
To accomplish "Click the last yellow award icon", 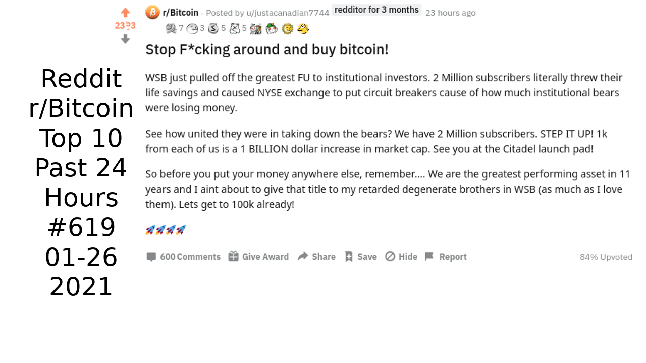I will pos(303,29).
